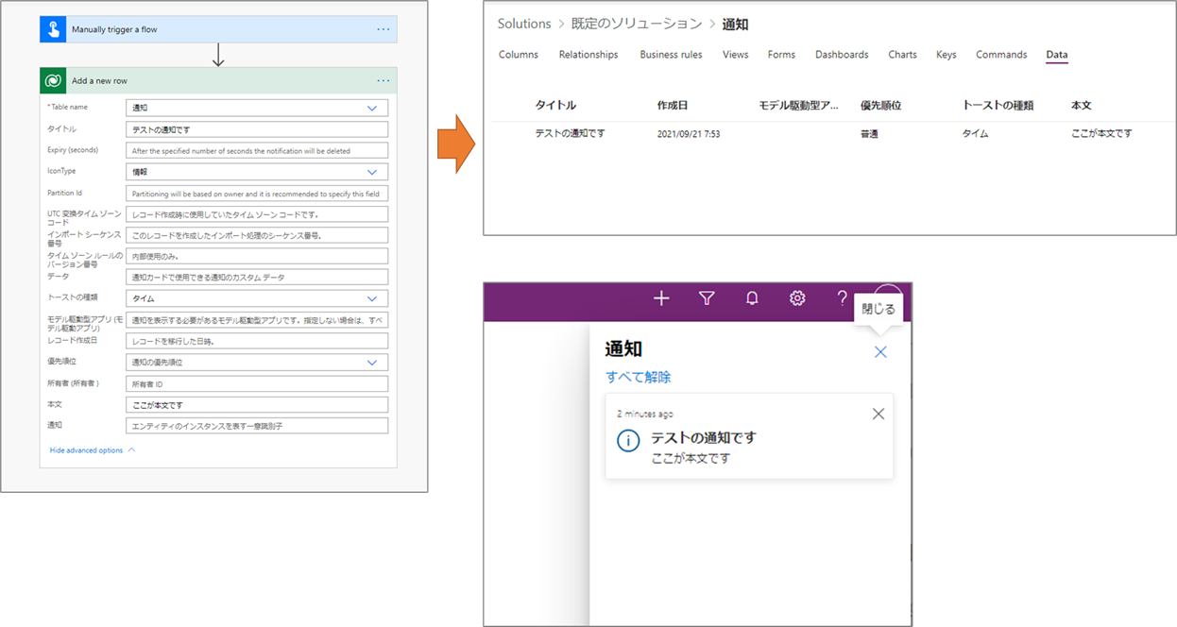Select the 2021/09/21 7:53 cell
Image resolution: width=1177 pixels, height=627 pixels.
point(689,134)
